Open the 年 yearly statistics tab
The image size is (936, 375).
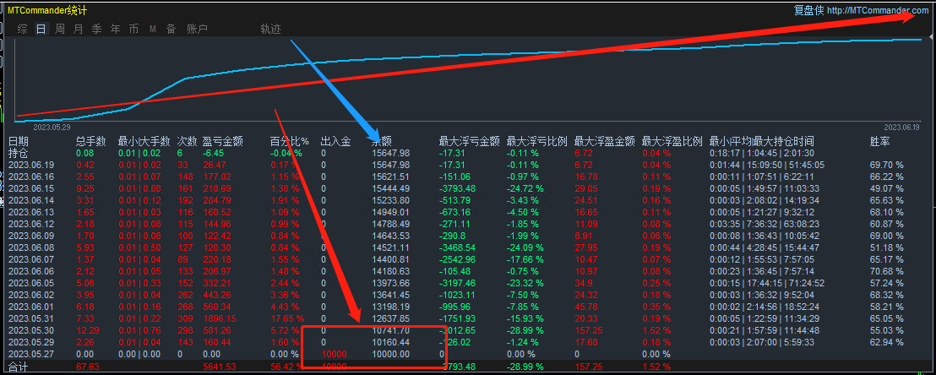coord(115,29)
